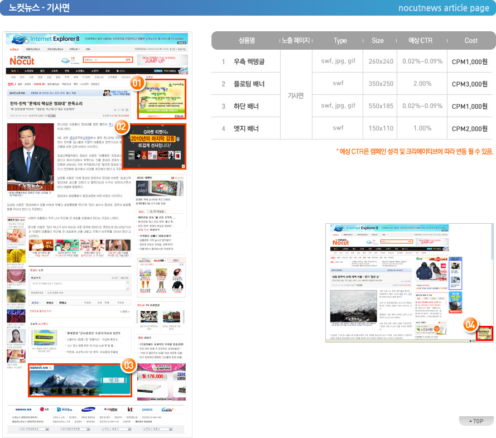Click the 노출 페이지 column header

tap(296, 41)
